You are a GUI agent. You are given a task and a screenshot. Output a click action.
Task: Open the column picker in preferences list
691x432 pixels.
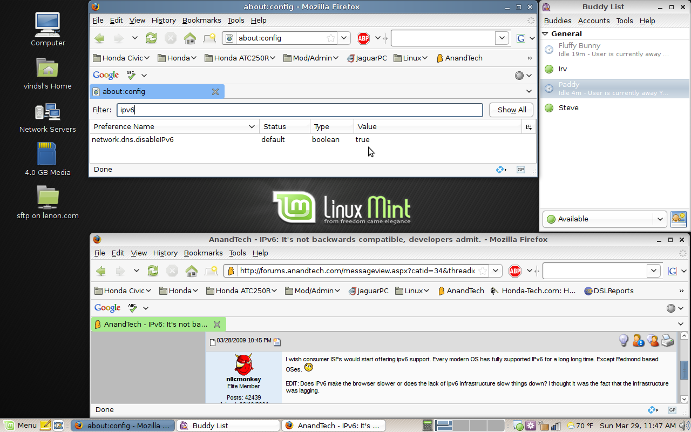pyautogui.click(x=529, y=127)
